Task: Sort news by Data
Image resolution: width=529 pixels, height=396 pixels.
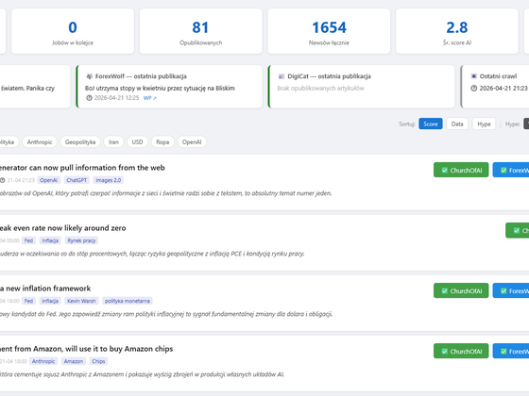Action: (457, 124)
